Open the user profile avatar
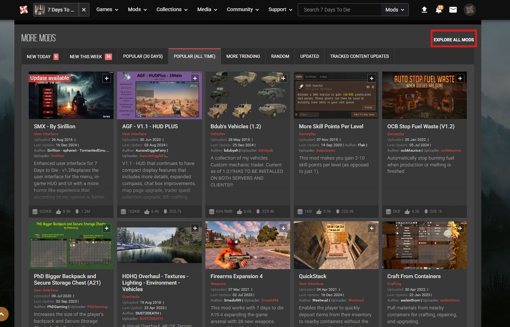 tap(470, 10)
